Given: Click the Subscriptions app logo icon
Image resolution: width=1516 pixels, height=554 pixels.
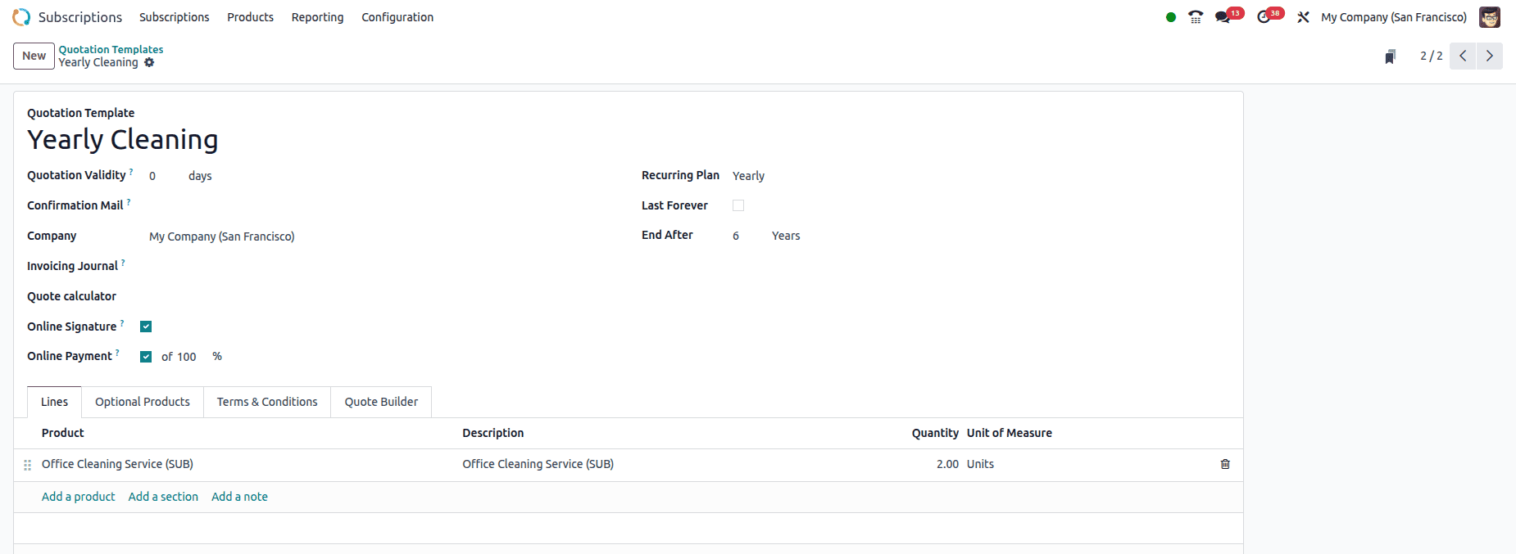Looking at the screenshot, I should 21,17.
